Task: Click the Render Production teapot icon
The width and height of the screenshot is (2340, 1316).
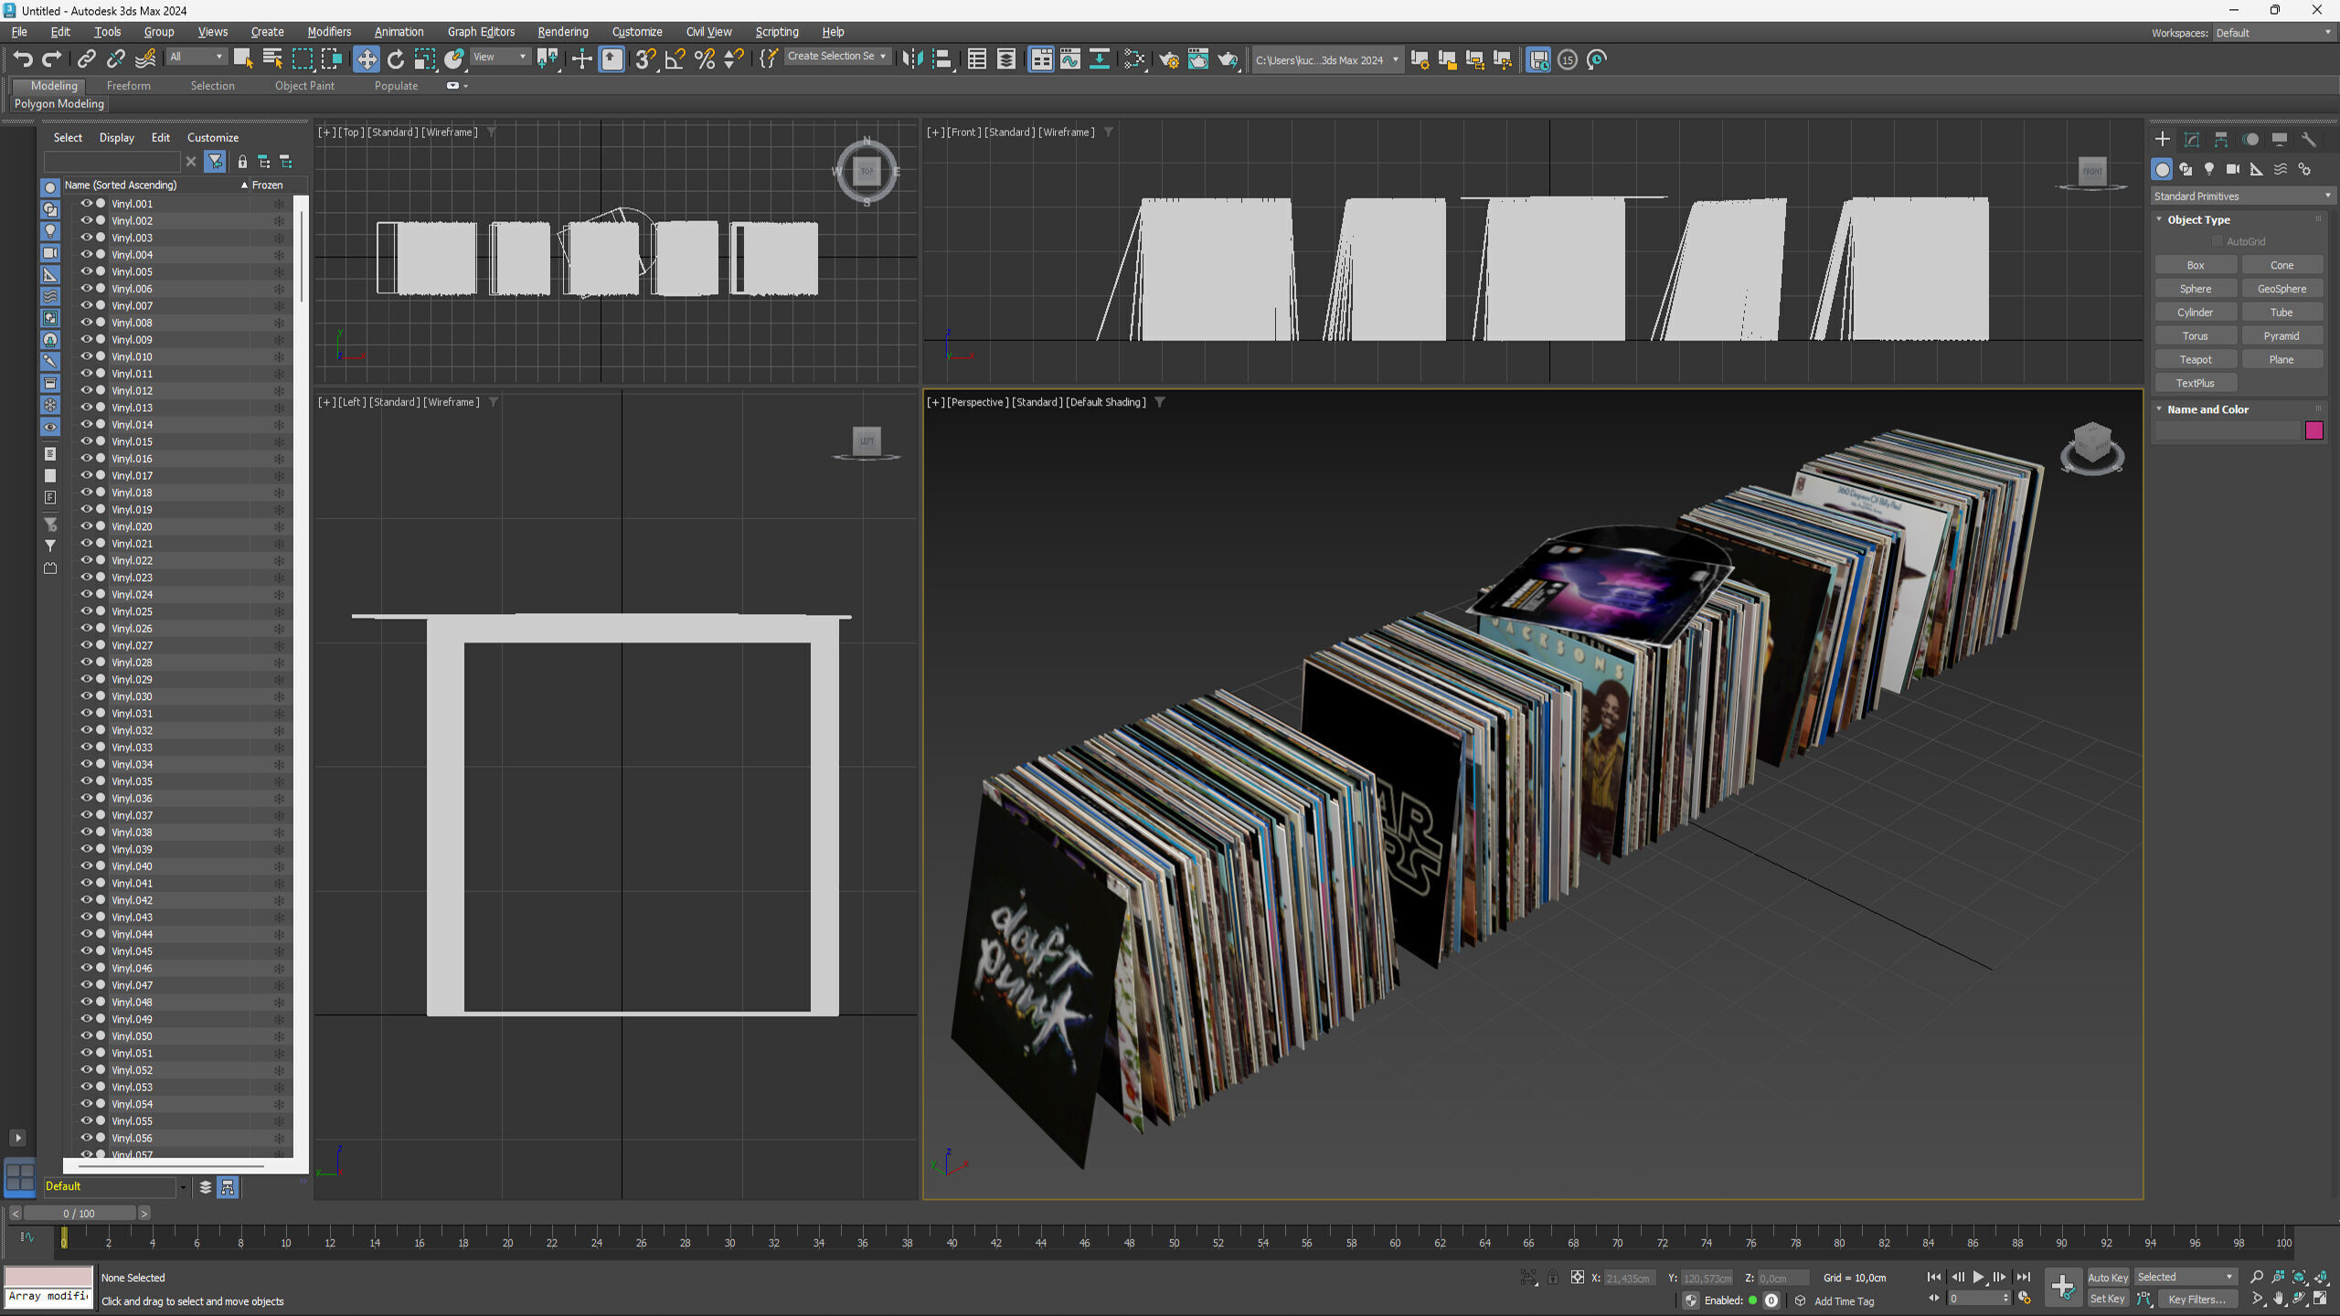Action: (1228, 59)
